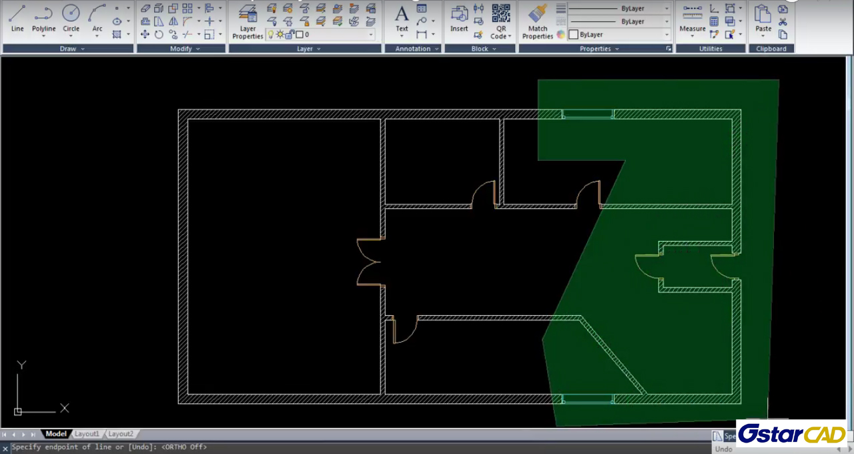Expand the Properties panel title
The height and width of the screenshot is (454, 854).
coord(595,49)
